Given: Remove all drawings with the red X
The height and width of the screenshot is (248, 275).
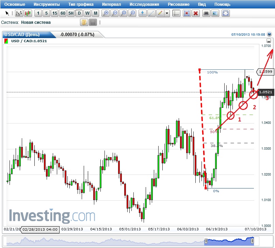Looking at the screenshot, I should [x=196, y=13].
